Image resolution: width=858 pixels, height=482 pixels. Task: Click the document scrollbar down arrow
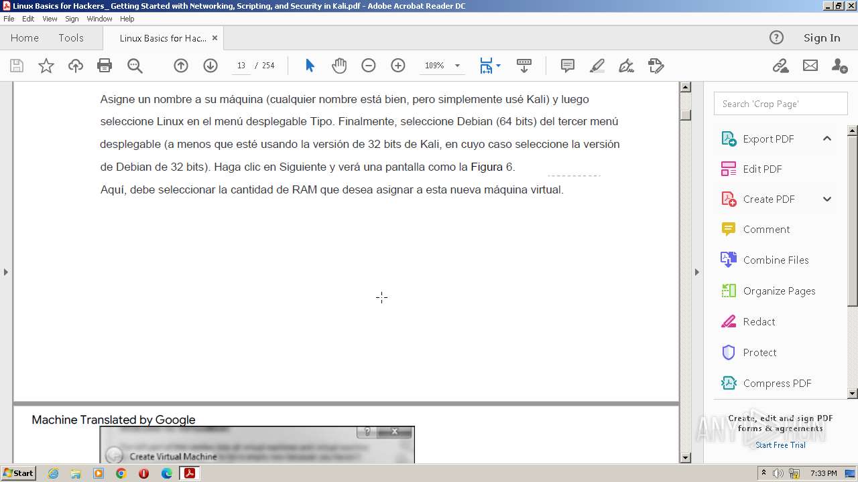[x=685, y=458]
